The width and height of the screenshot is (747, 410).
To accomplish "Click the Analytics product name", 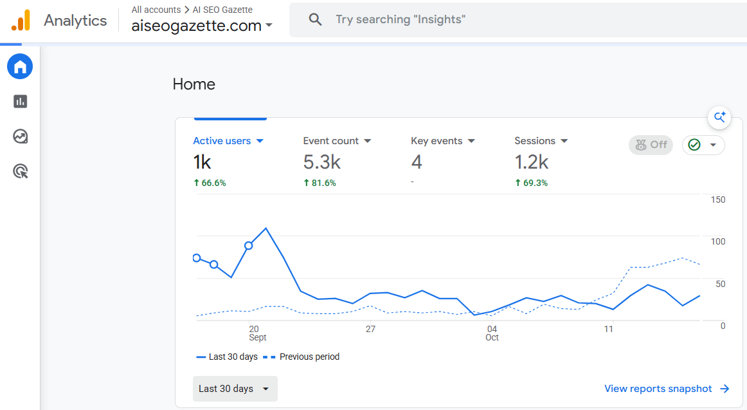I will [75, 21].
